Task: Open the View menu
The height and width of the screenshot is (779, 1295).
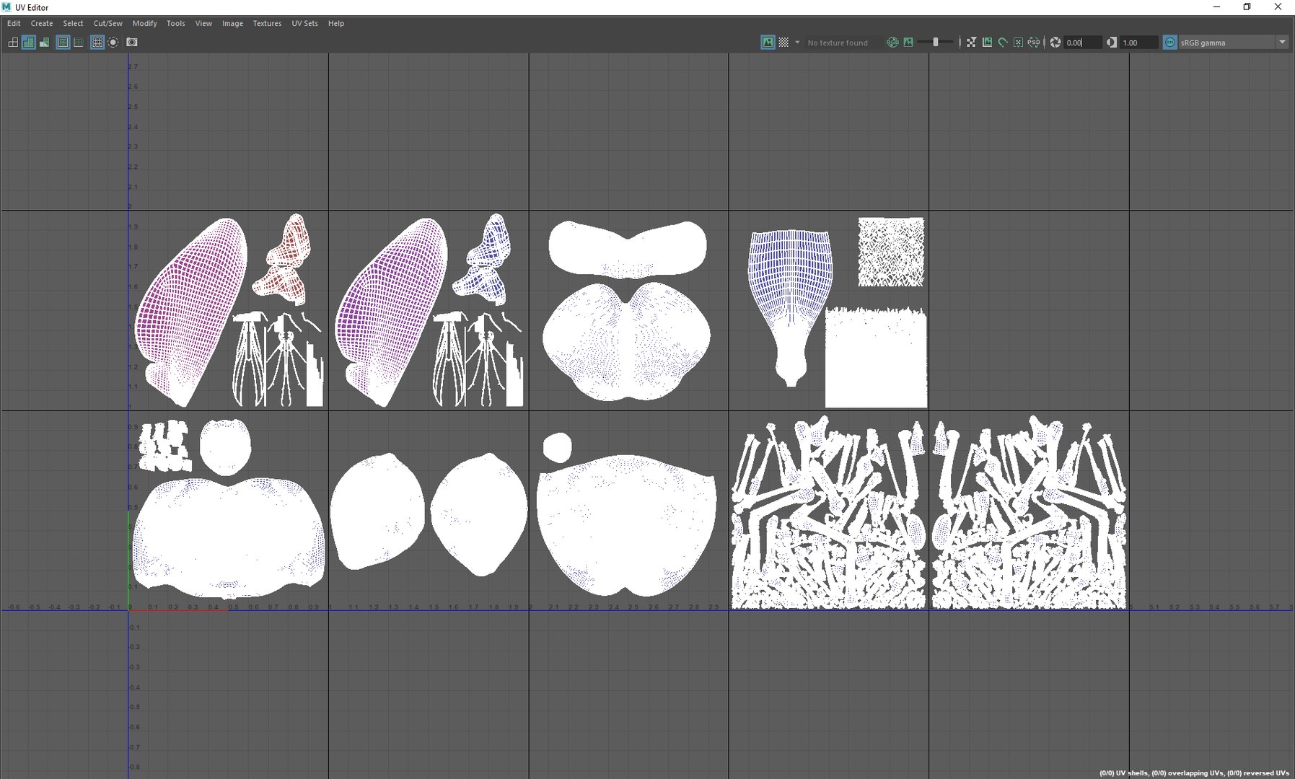Action: (203, 23)
